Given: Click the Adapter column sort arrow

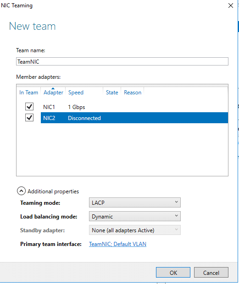Looking at the screenshot, I should point(53,88).
